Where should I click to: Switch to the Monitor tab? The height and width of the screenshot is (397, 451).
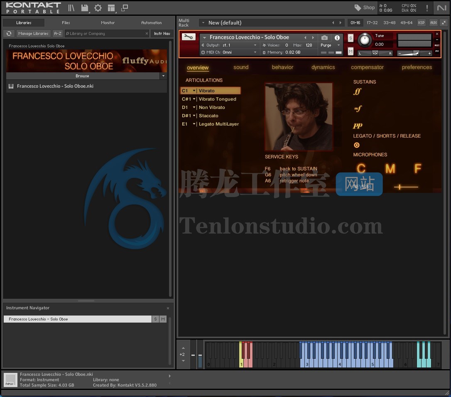108,23
